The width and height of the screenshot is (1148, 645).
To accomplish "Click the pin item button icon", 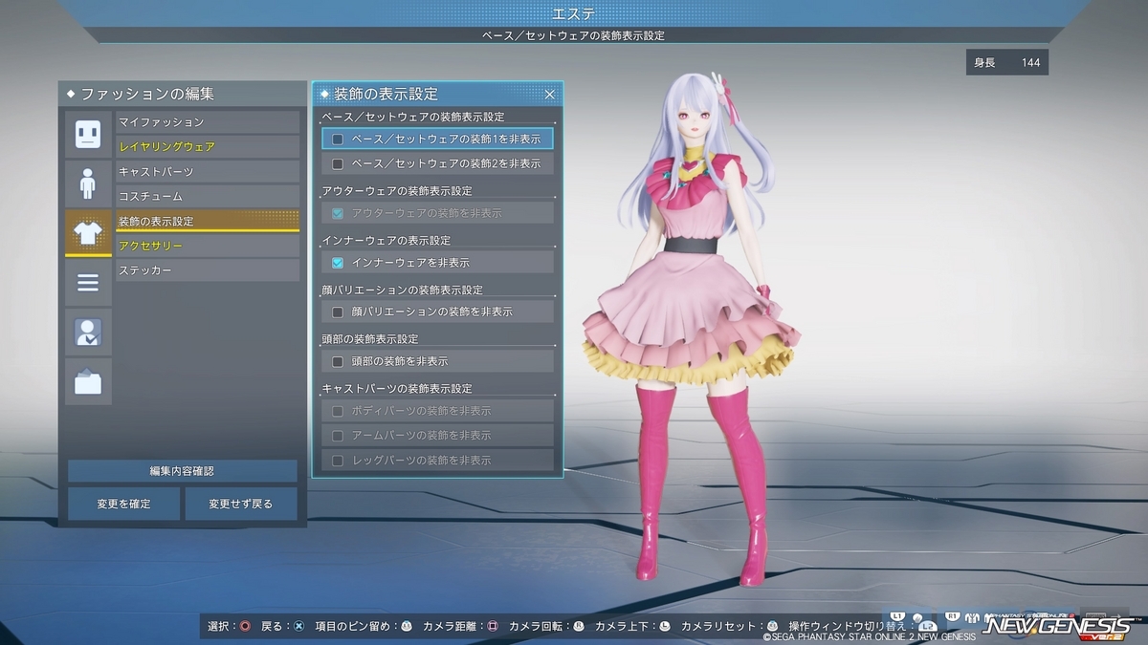I will coord(407,627).
